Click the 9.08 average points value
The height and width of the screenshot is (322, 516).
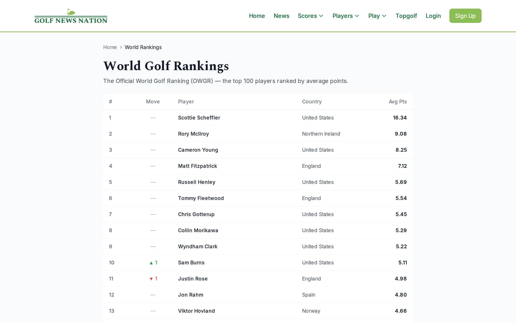(x=401, y=134)
